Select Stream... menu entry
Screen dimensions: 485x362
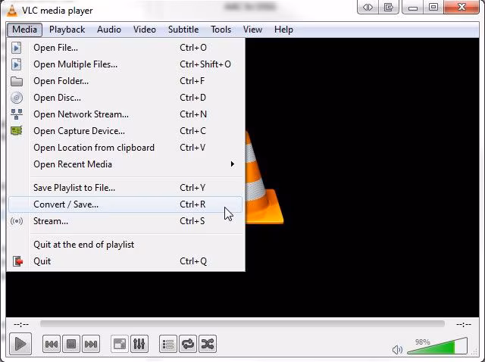pyautogui.click(x=125, y=221)
